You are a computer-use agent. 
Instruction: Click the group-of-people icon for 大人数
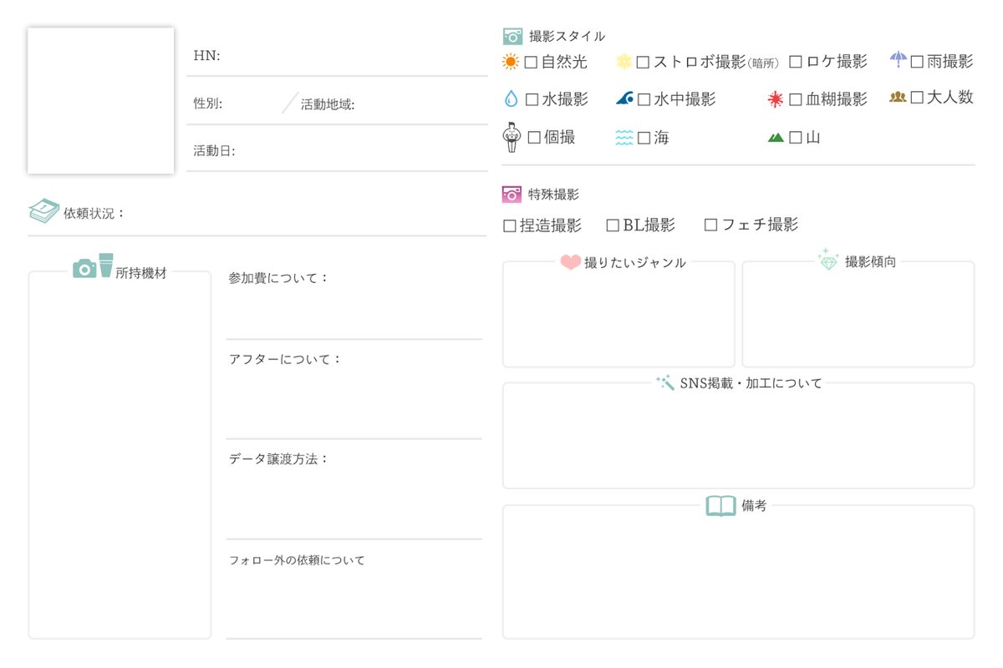click(x=897, y=99)
